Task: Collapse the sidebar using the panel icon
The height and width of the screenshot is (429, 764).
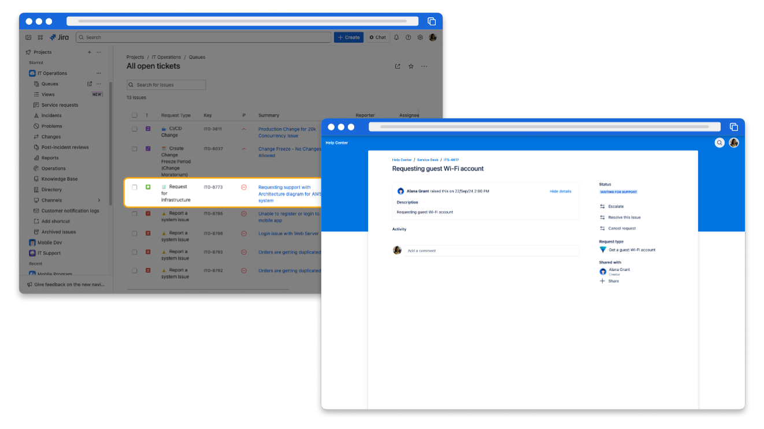Action: coord(28,37)
